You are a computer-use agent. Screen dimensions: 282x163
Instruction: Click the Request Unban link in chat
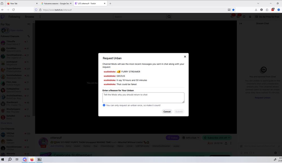click(x=262, y=98)
